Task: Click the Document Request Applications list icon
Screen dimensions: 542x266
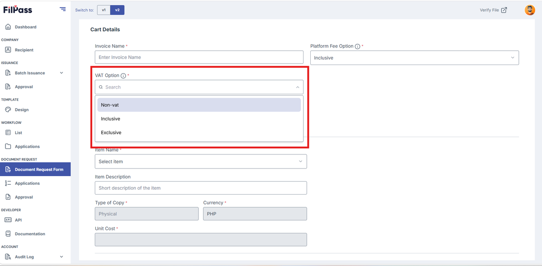Action: tap(8, 183)
